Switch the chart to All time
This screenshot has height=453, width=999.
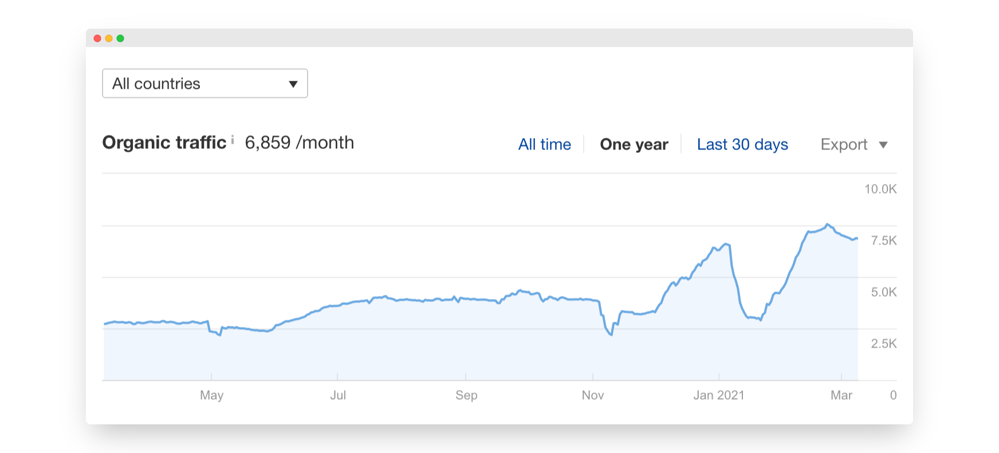point(544,144)
